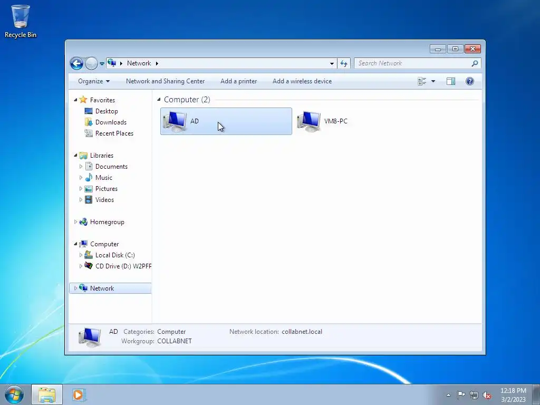The image size is (540, 405).
Task: Change your view icon button
Action: 422,81
